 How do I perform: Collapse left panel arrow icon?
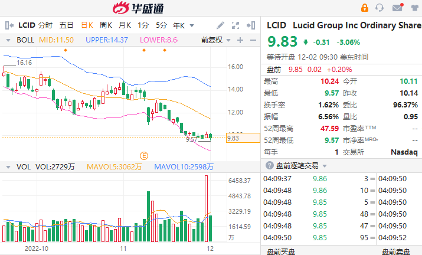(x=9, y=25)
